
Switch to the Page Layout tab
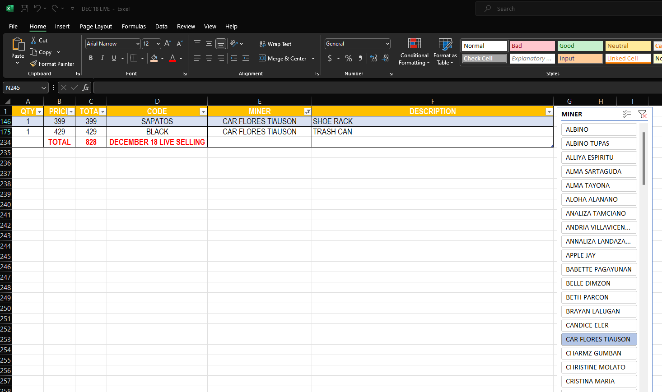pyautogui.click(x=96, y=27)
